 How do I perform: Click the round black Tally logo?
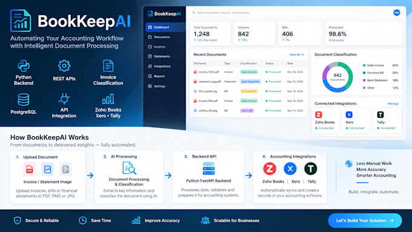pos(311,168)
